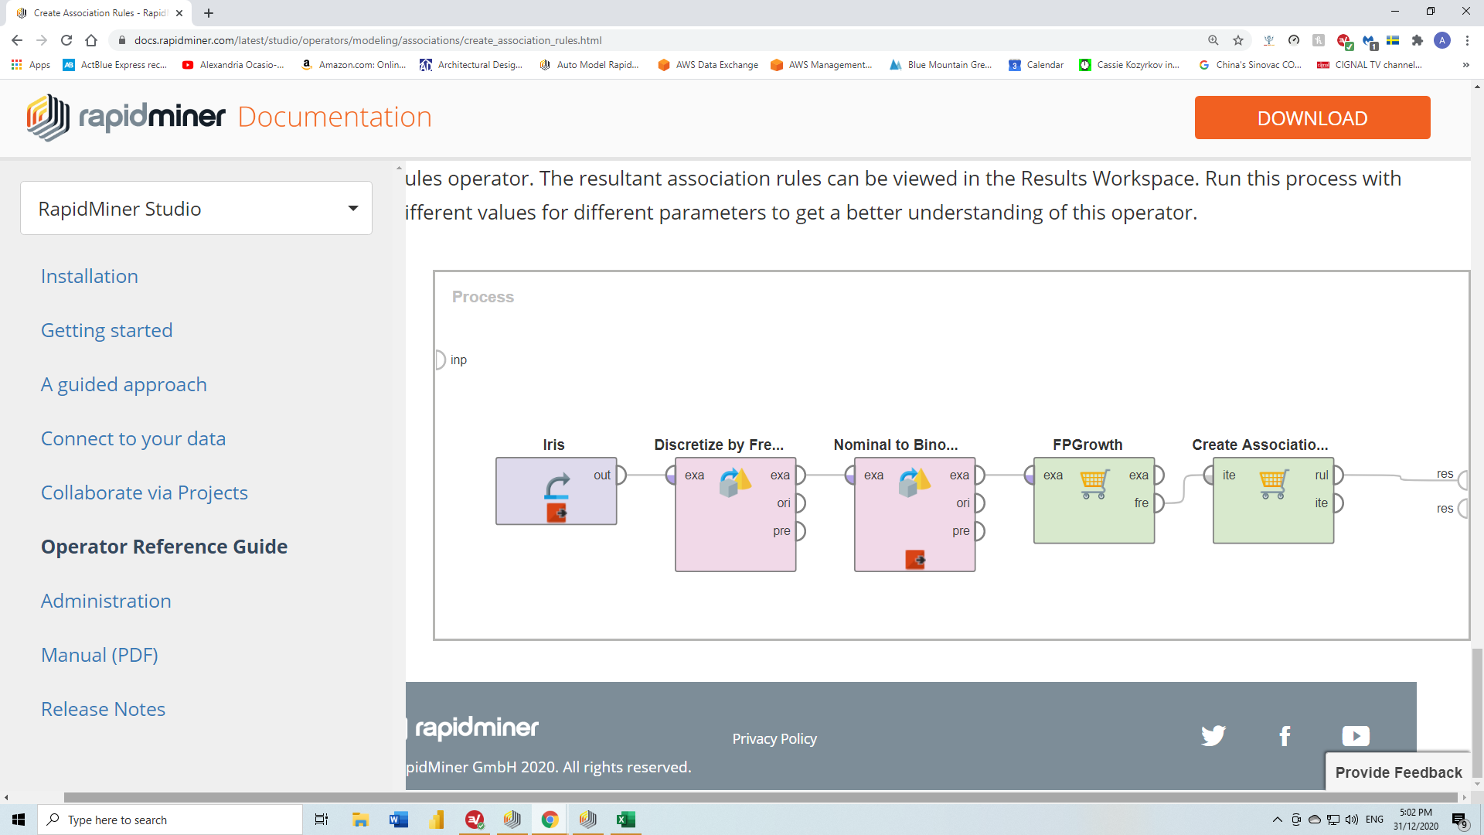The image size is (1484, 835).
Task: Click the Discretize by Frequency operator icon
Action: pyautogui.click(x=735, y=482)
